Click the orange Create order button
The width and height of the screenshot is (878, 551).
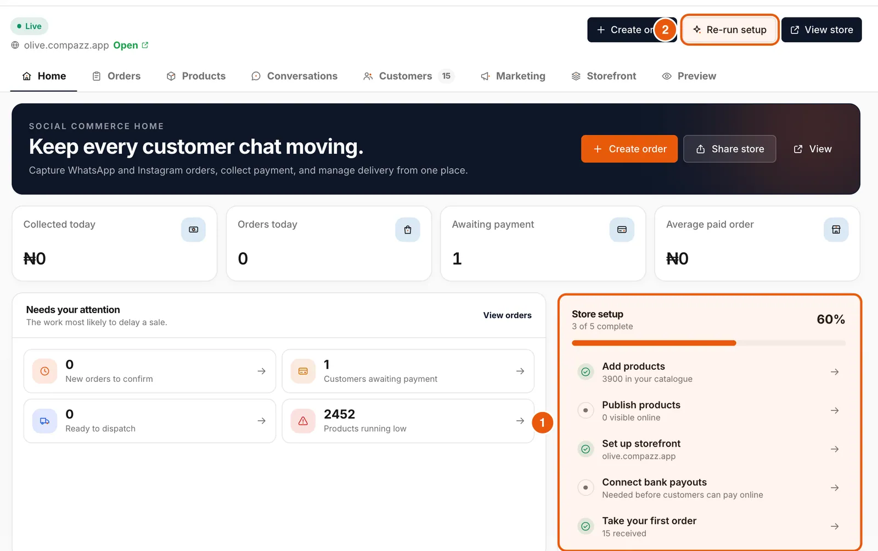pyautogui.click(x=629, y=149)
